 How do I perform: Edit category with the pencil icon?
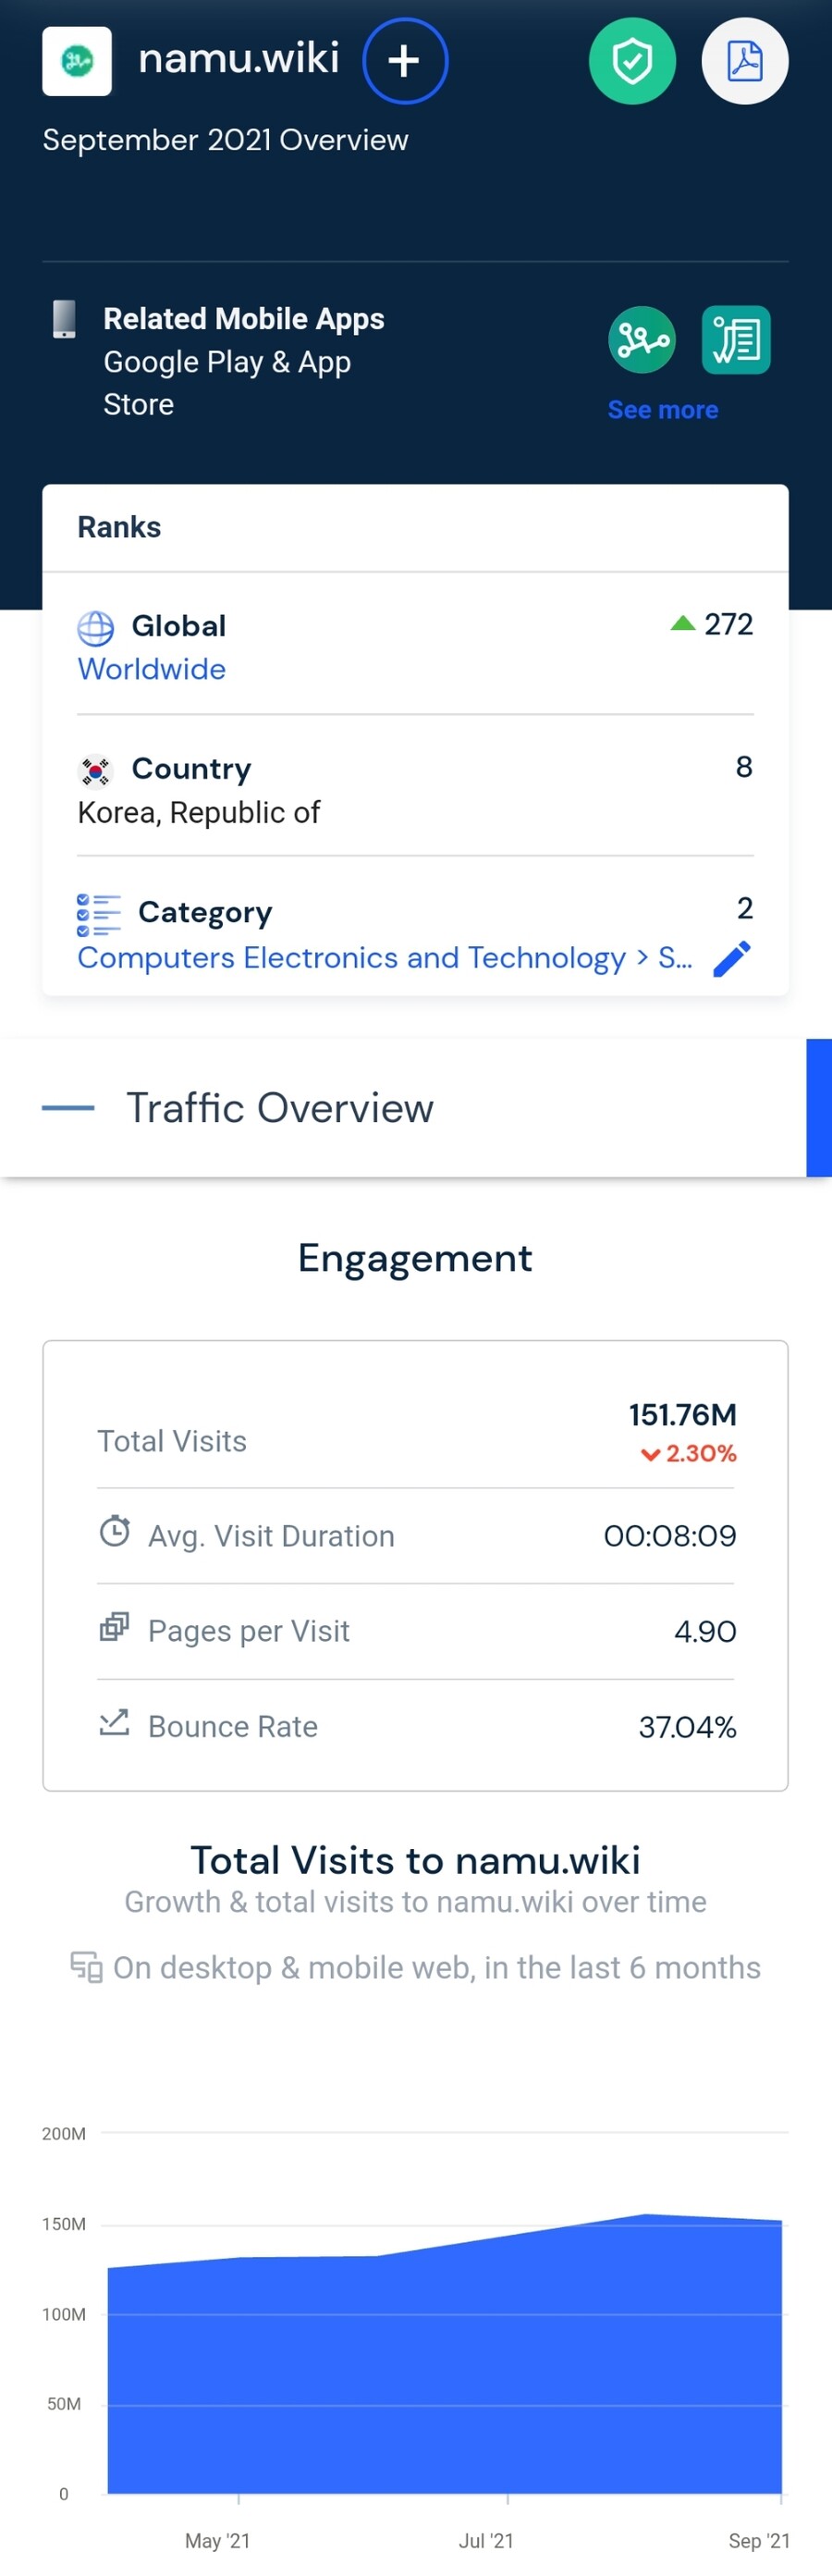[x=732, y=958]
